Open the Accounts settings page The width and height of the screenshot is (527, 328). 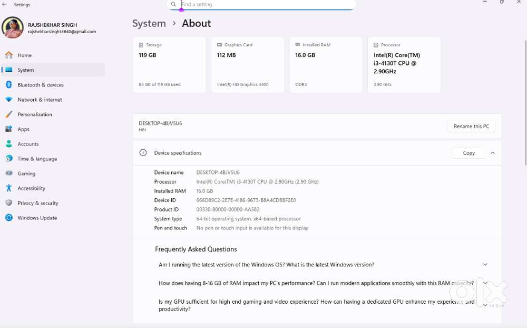(x=28, y=144)
